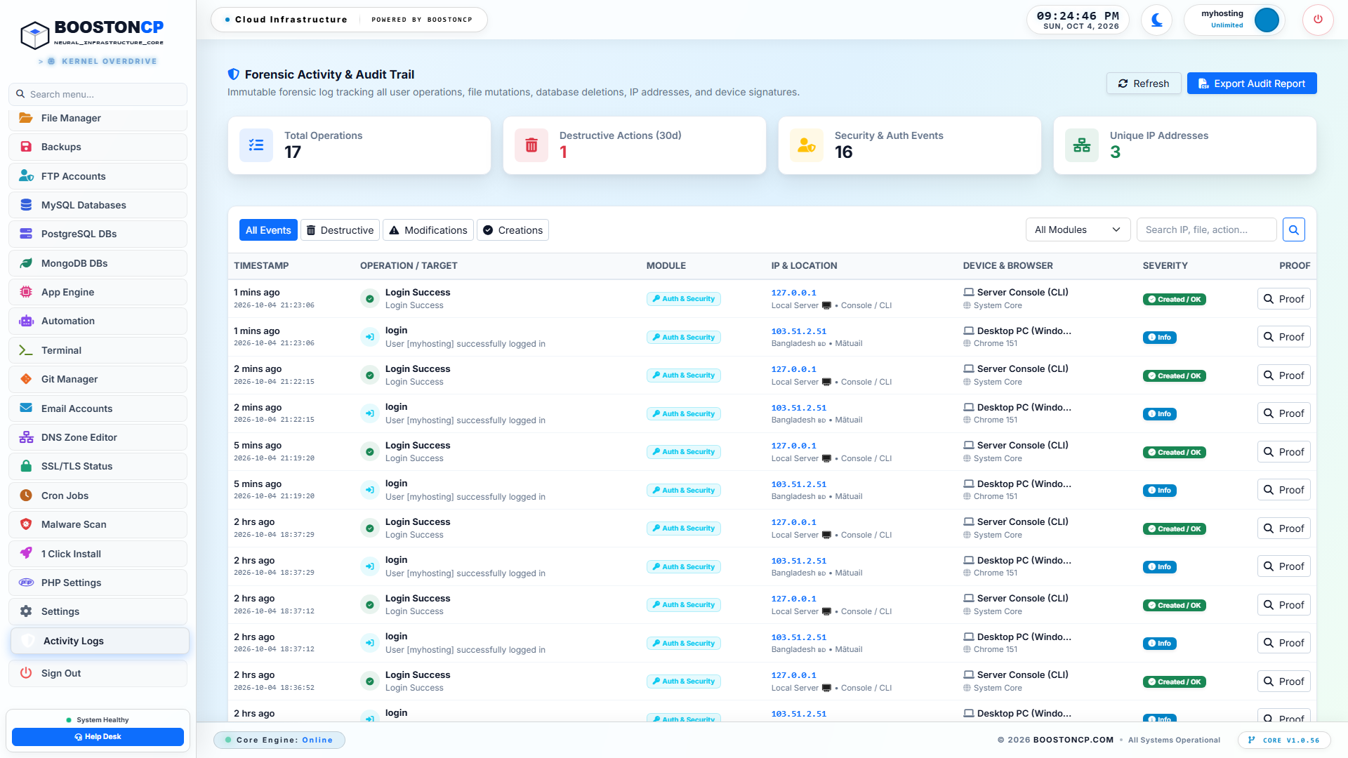Open PHP Settings page
The image size is (1348, 758).
[x=98, y=583]
